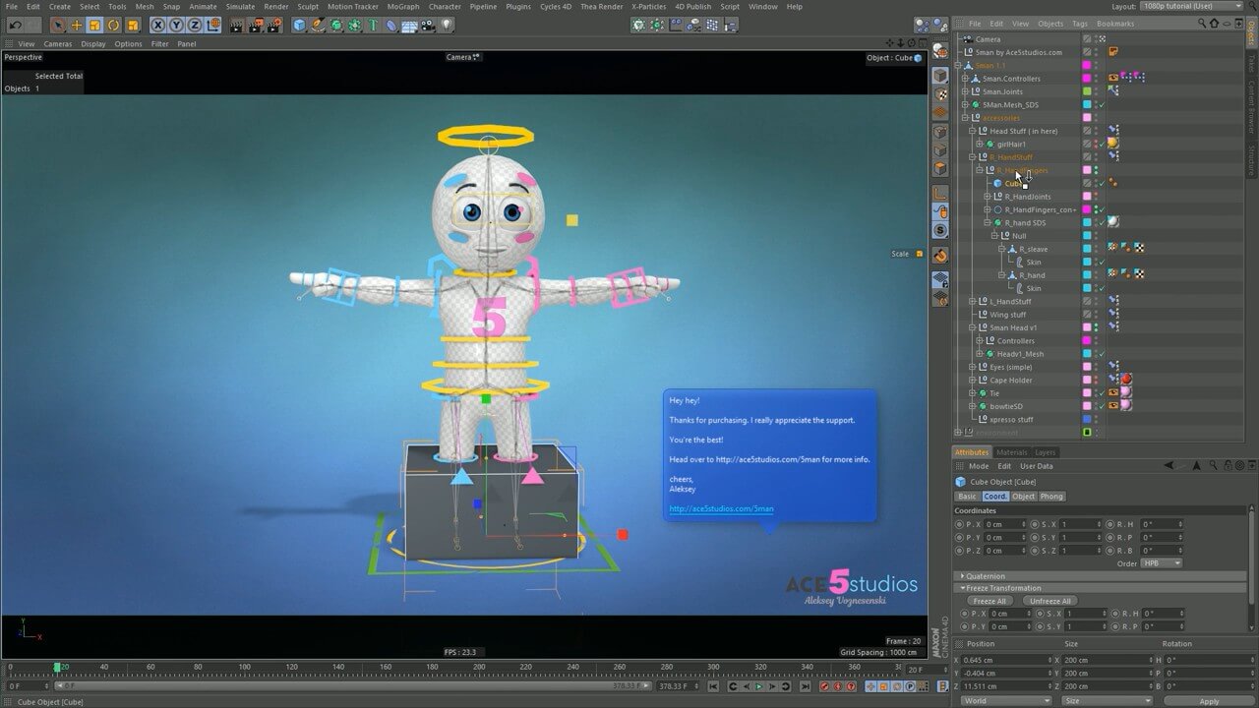This screenshot has width=1259, height=708.
Task: Click the Camera object toolbar icon
Action: pos(429,25)
